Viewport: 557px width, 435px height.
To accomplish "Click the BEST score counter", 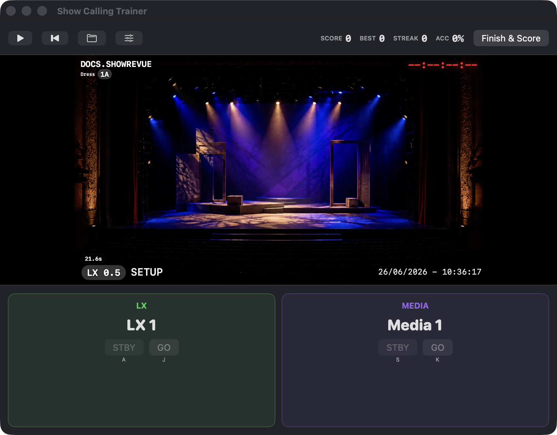I will pos(372,38).
